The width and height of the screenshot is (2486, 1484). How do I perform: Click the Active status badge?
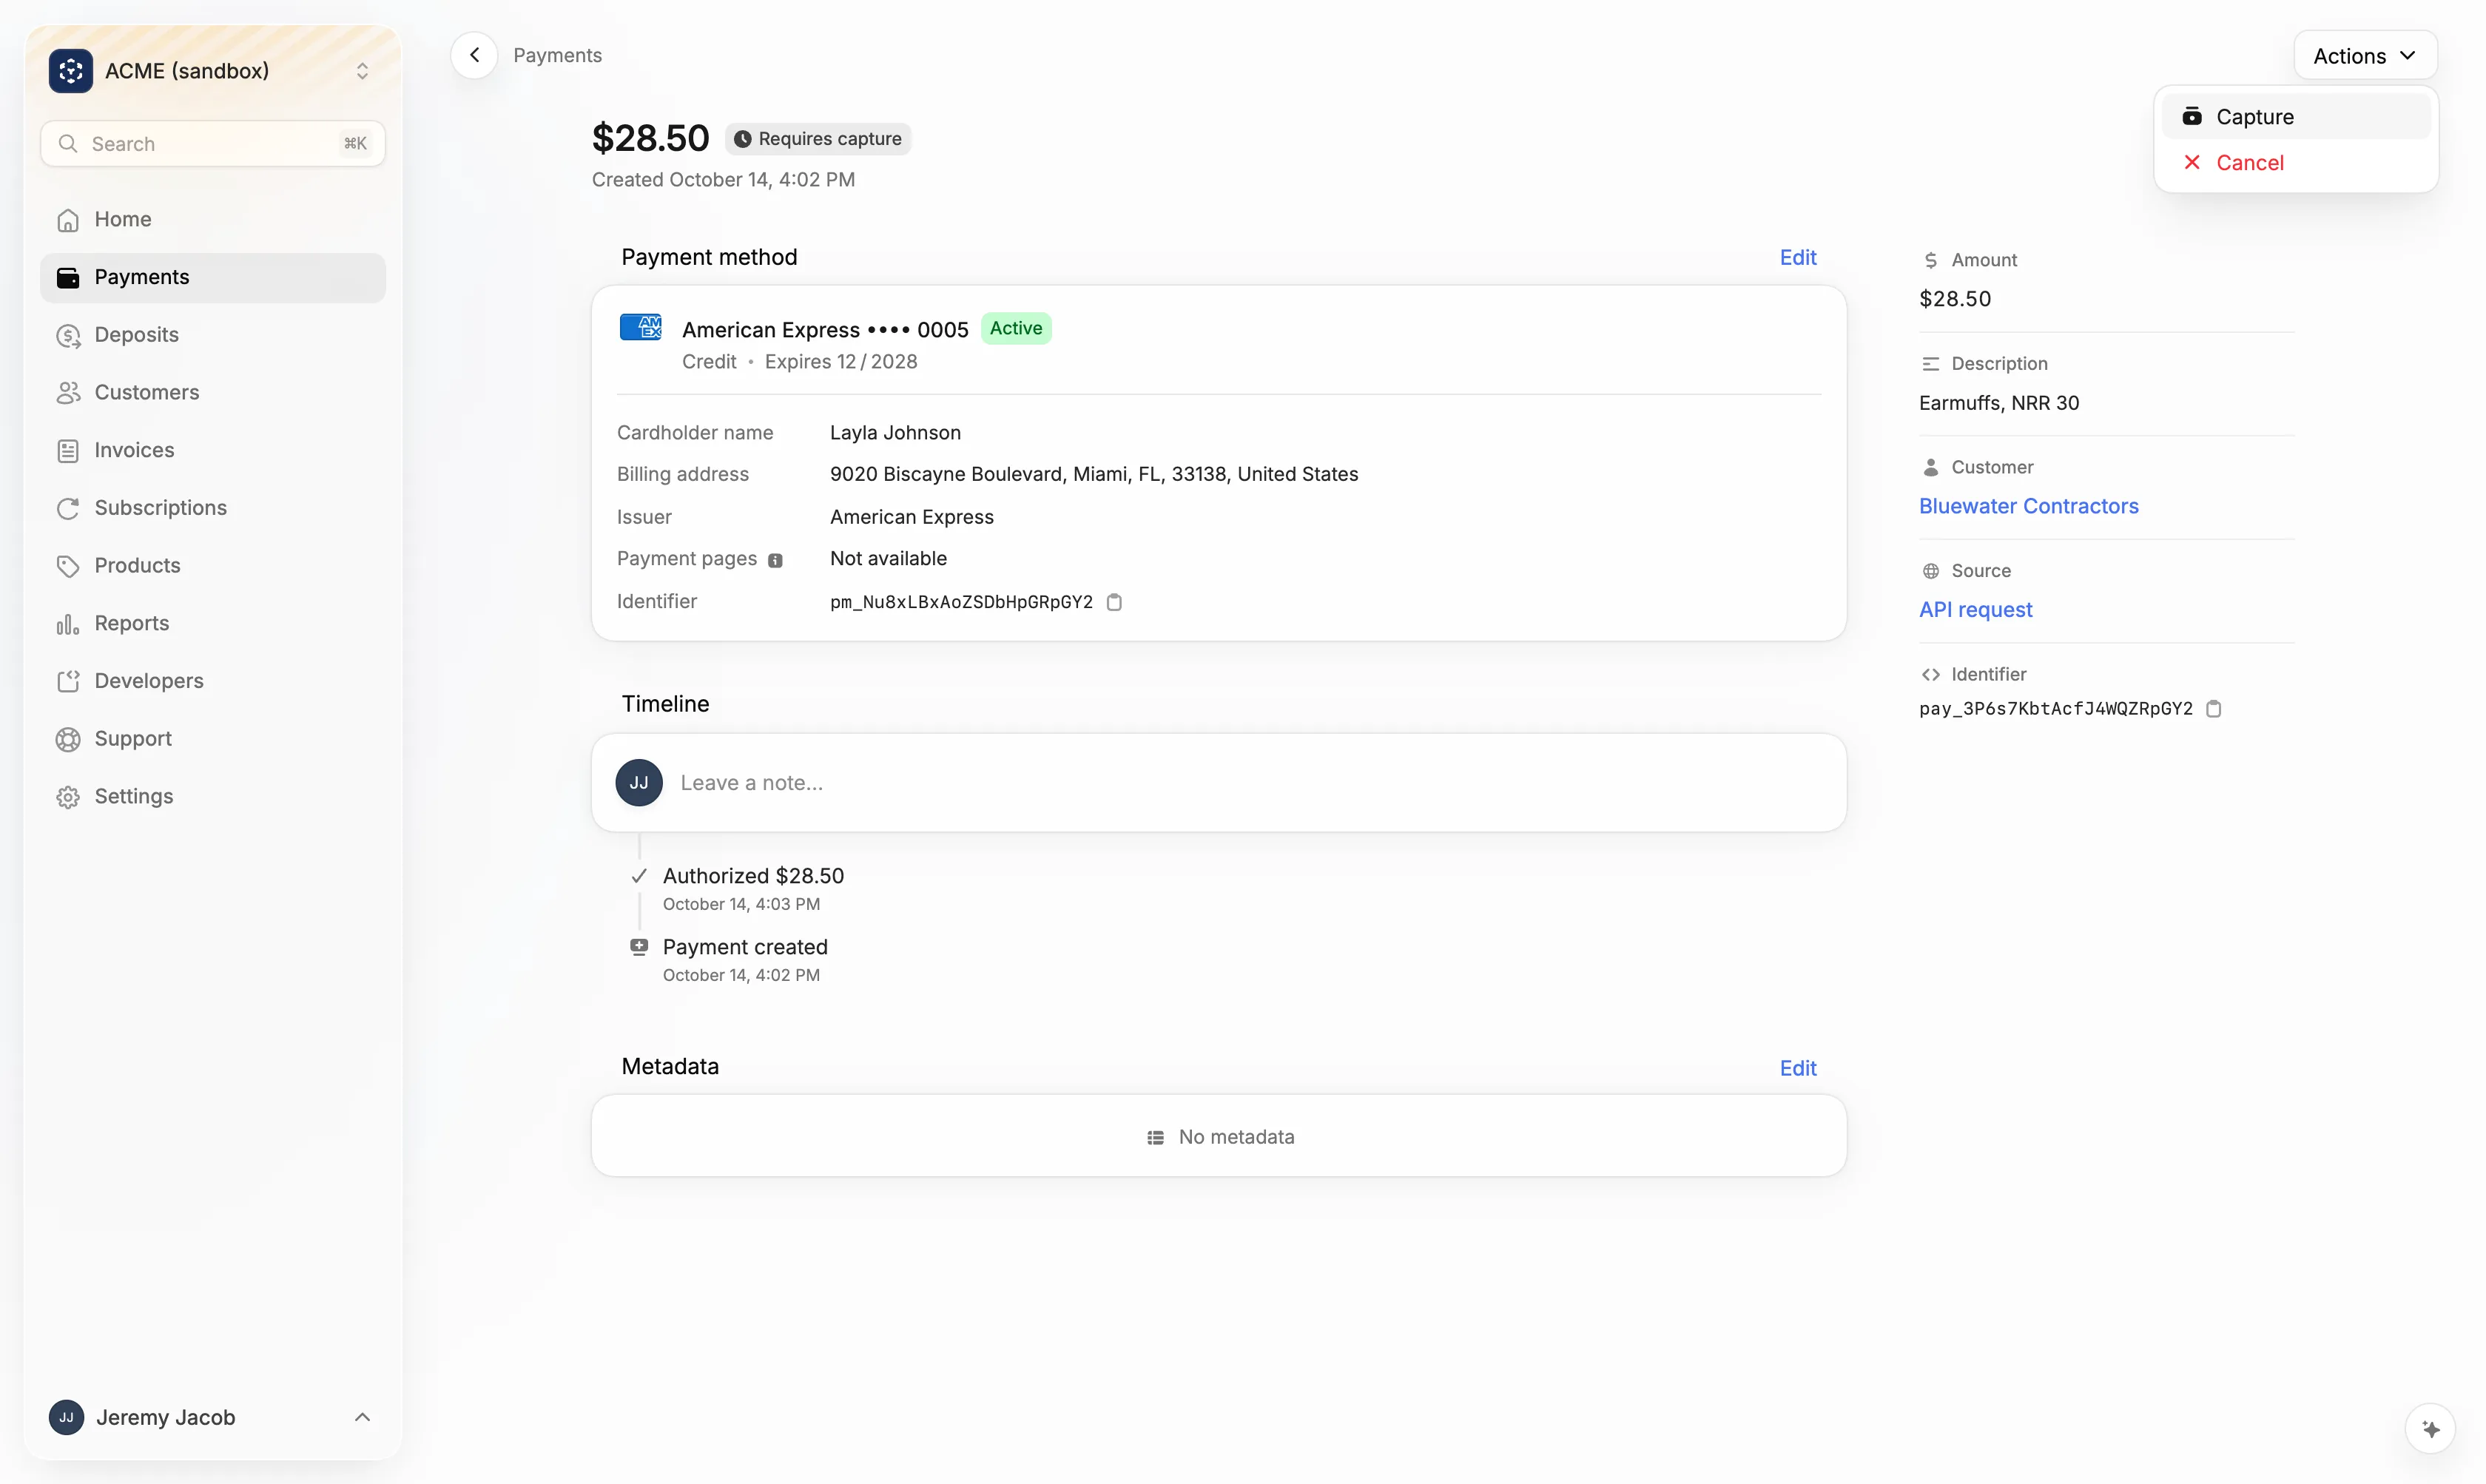point(1015,328)
